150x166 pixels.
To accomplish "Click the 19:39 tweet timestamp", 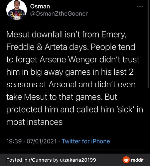I will [x=14, y=141].
